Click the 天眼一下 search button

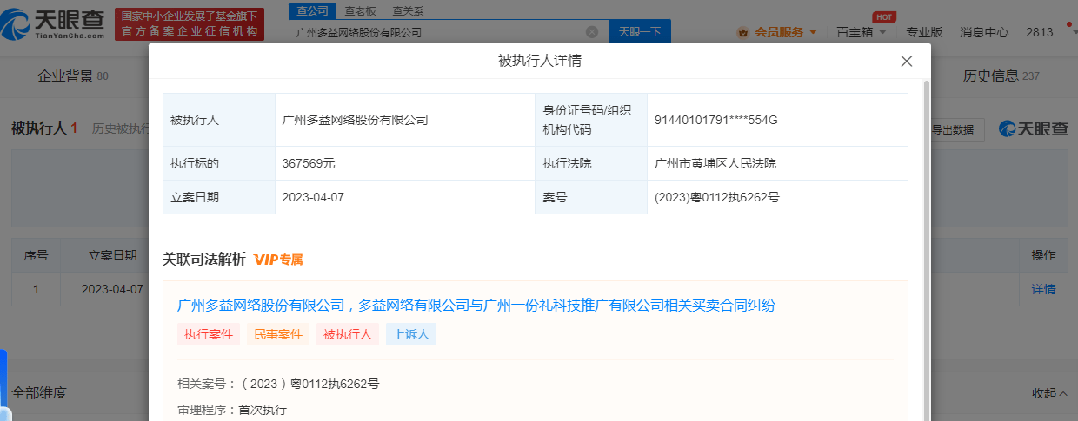(x=639, y=32)
